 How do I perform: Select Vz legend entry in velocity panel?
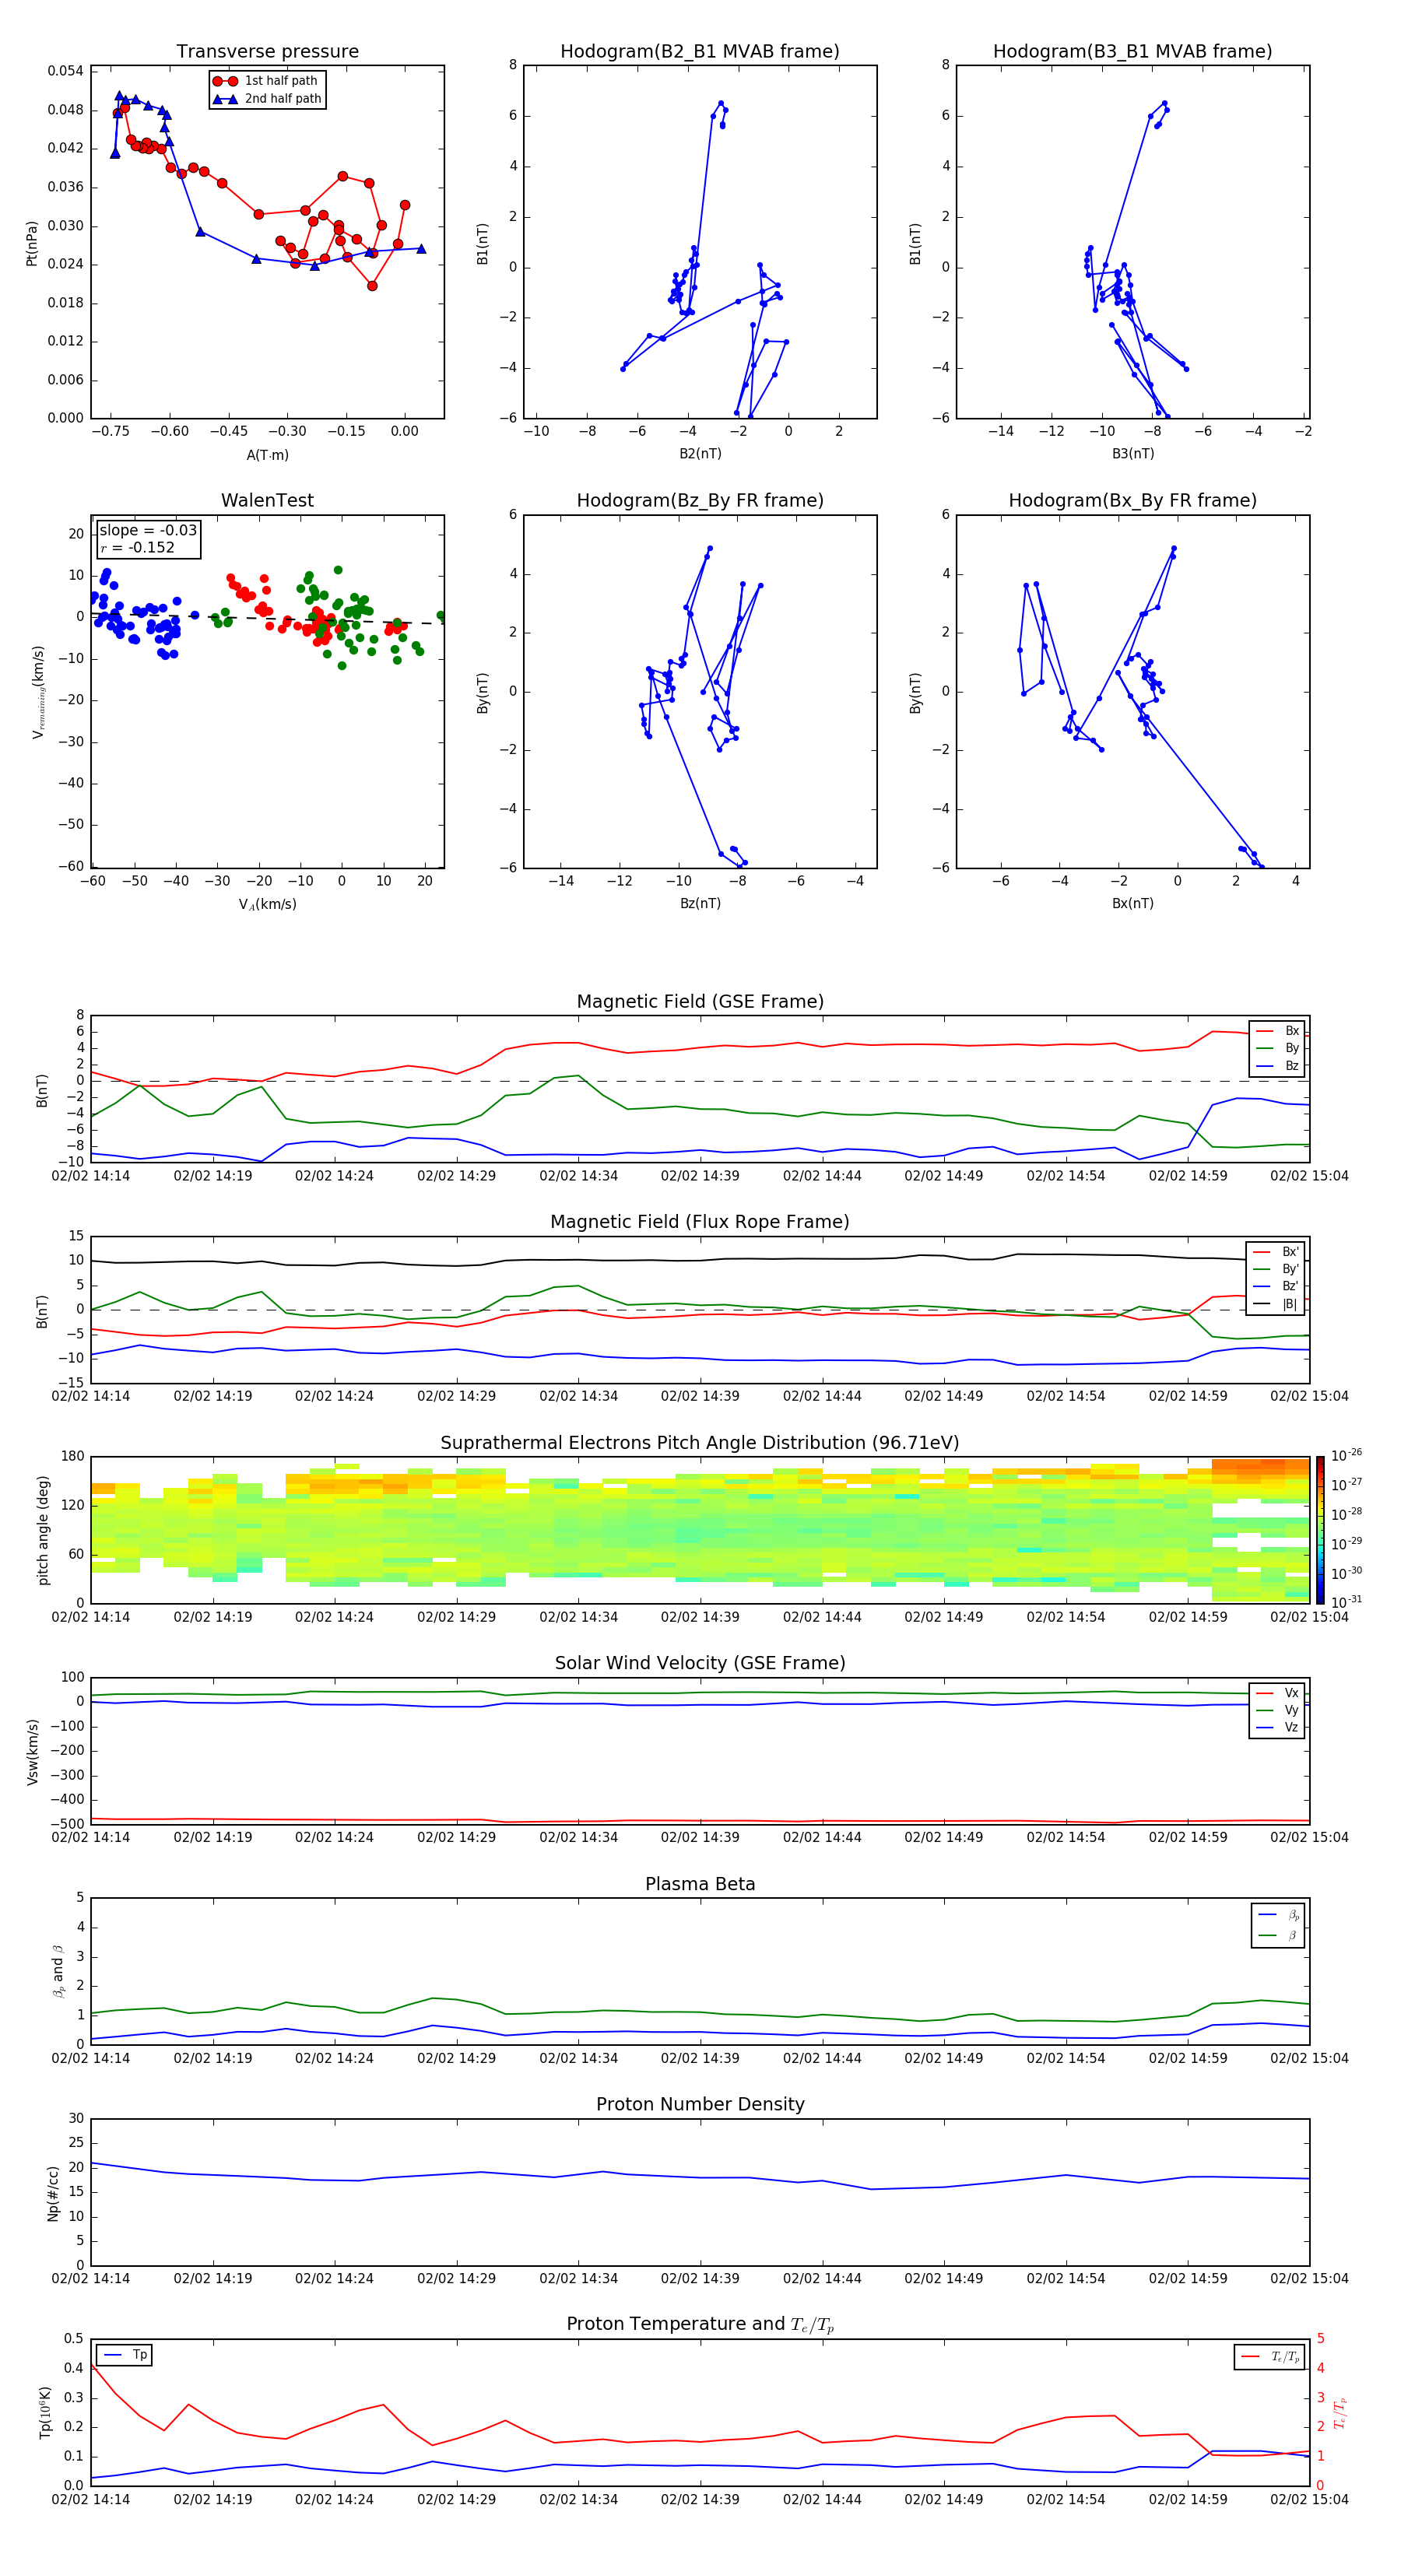pos(1278,1728)
